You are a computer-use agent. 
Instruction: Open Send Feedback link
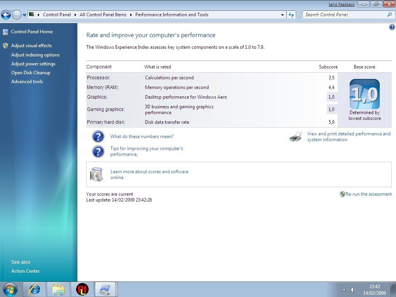pos(341,5)
